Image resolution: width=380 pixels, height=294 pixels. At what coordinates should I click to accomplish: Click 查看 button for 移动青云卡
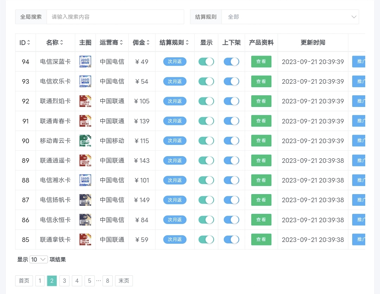261,141
